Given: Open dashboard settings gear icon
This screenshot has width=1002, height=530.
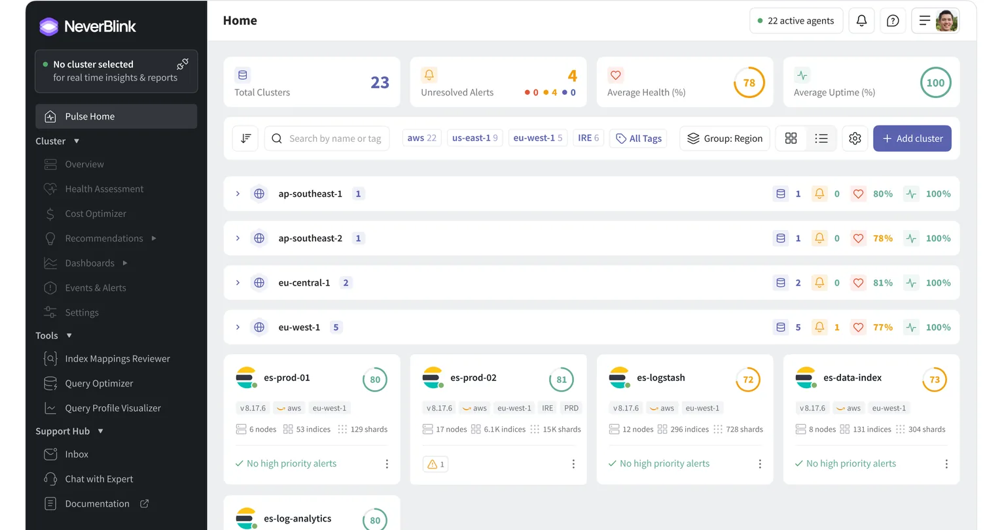Looking at the screenshot, I should 855,139.
